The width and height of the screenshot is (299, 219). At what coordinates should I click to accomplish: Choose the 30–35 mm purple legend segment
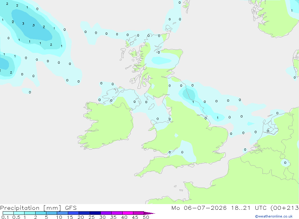click(106, 213)
